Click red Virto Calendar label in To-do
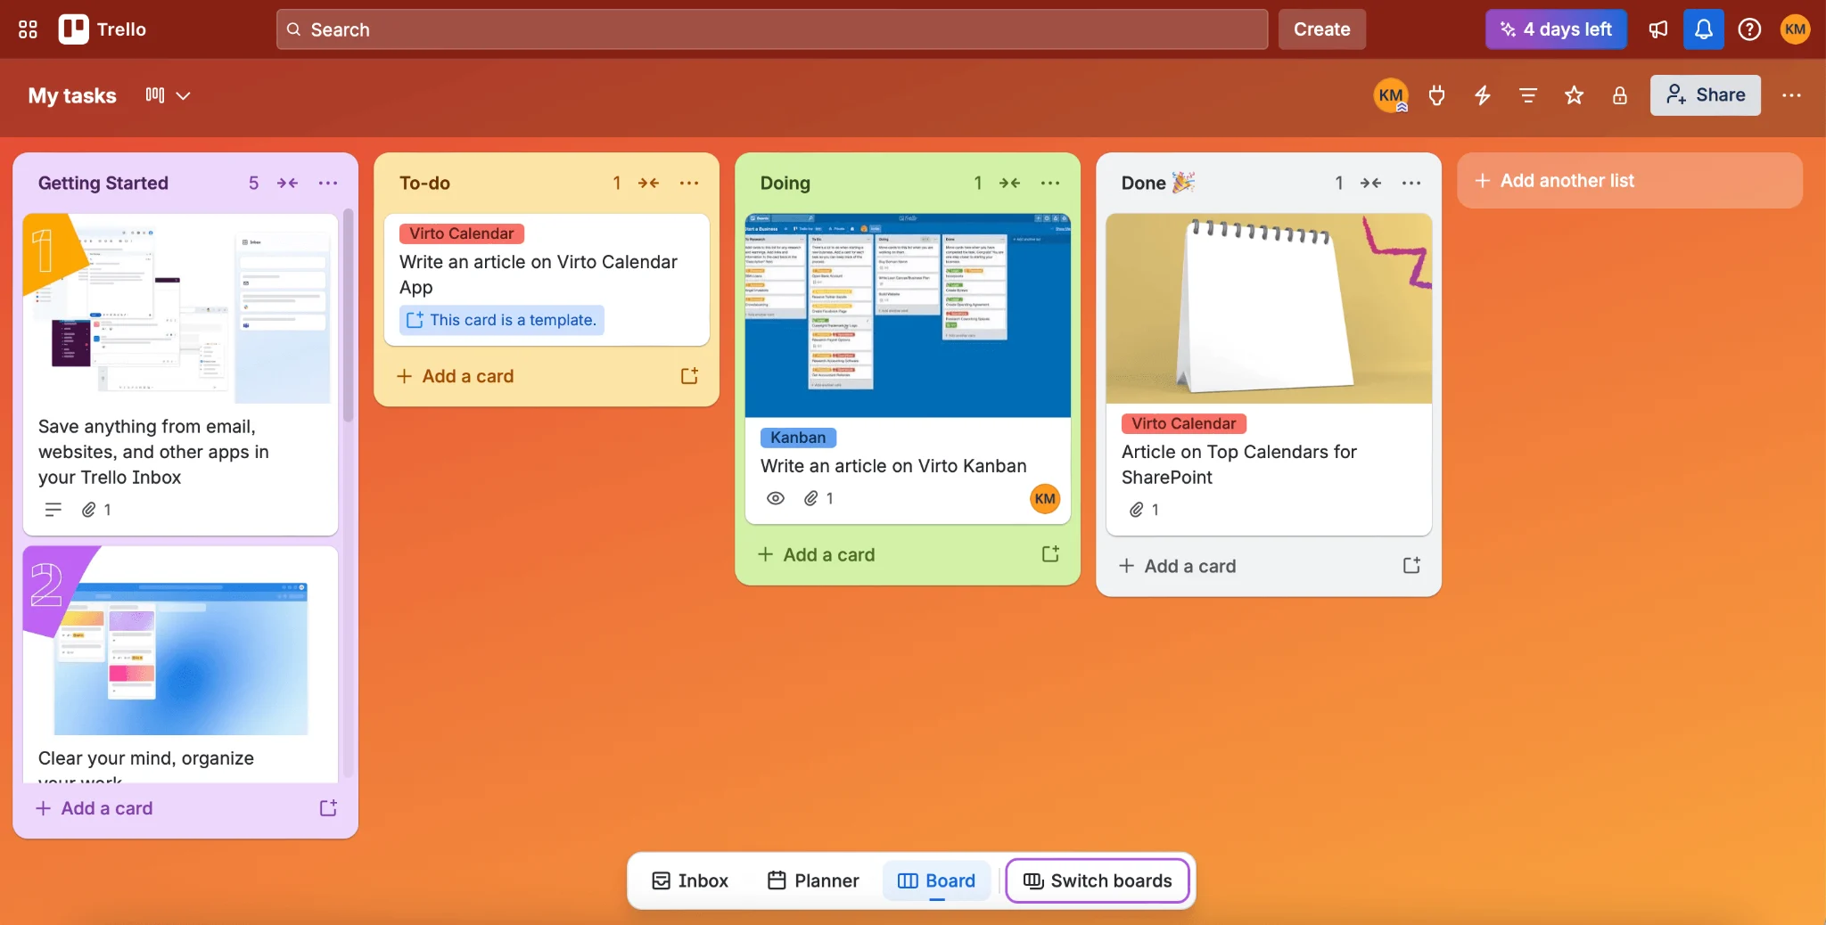 click(x=461, y=233)
